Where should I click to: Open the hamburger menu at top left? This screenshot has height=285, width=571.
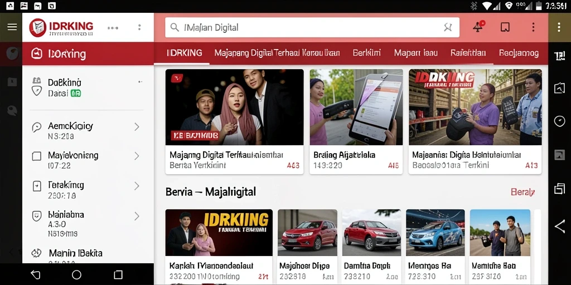pos(12,27)
